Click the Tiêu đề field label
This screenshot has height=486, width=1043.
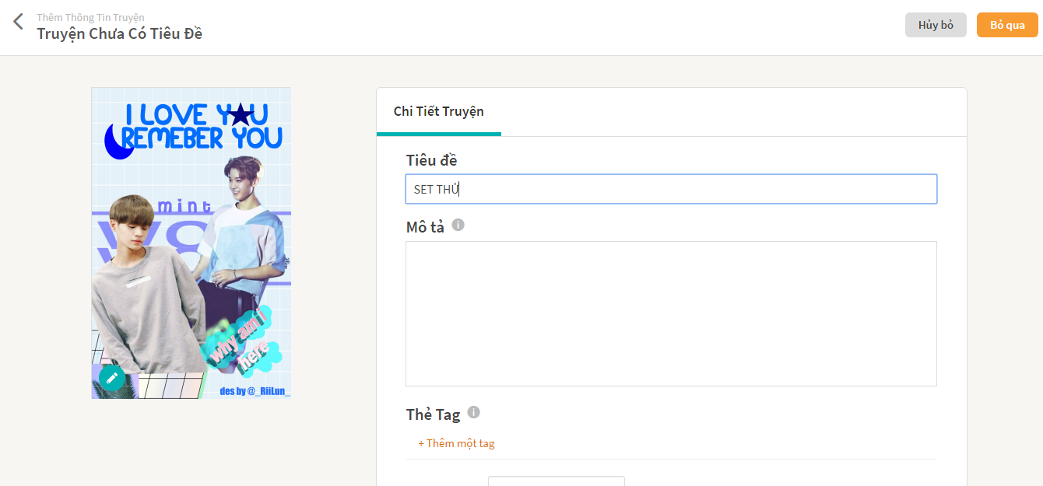[432, 160]
